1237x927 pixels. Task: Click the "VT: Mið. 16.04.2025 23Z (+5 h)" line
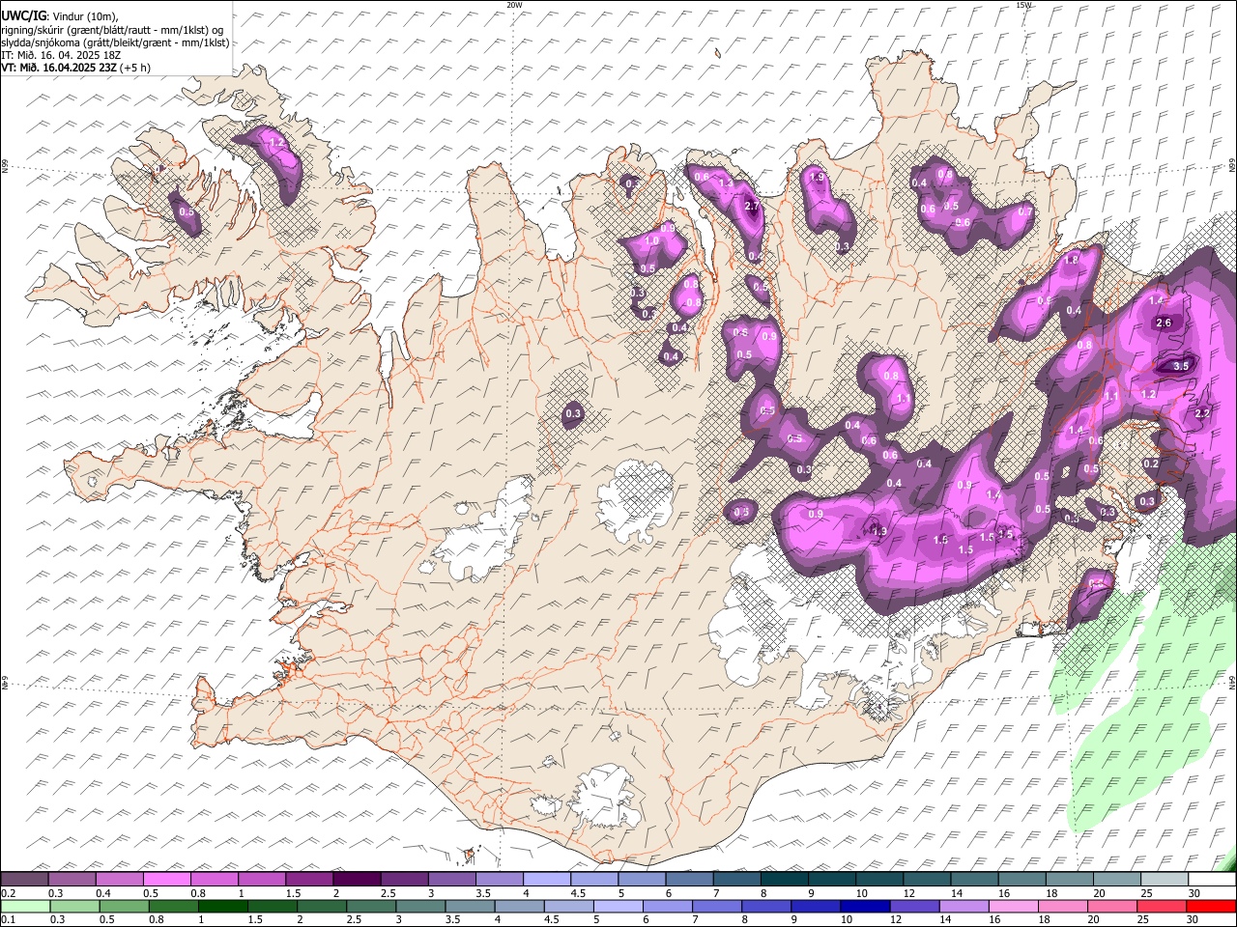(75, 68)
